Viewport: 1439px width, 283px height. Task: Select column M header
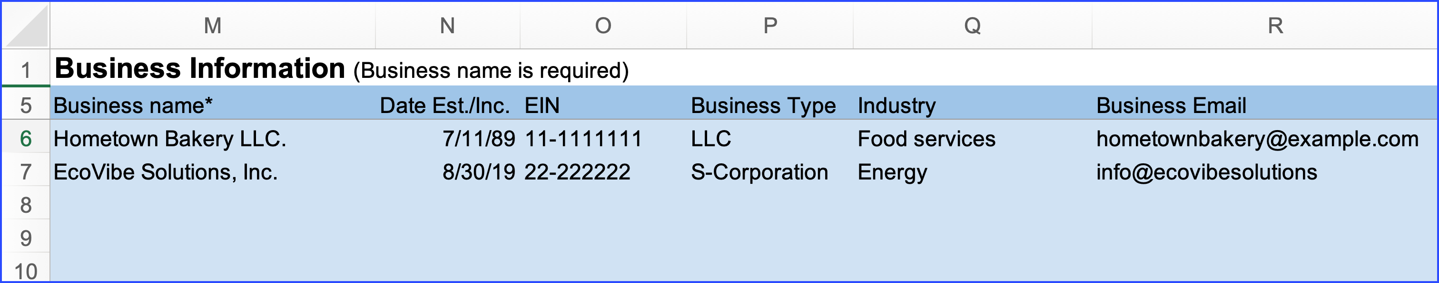click(212, 26)
